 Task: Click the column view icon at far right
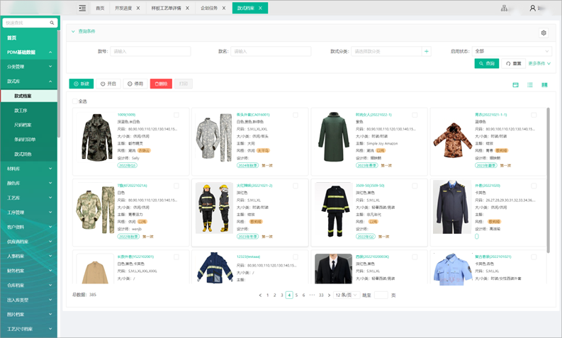544,84
